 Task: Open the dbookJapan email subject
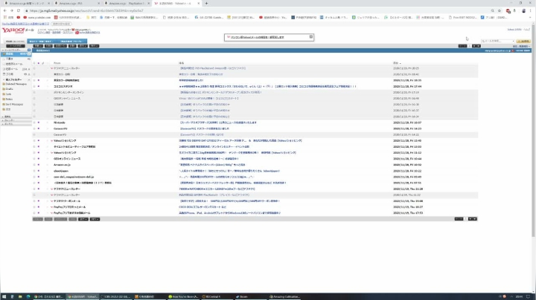click(229, 171)
